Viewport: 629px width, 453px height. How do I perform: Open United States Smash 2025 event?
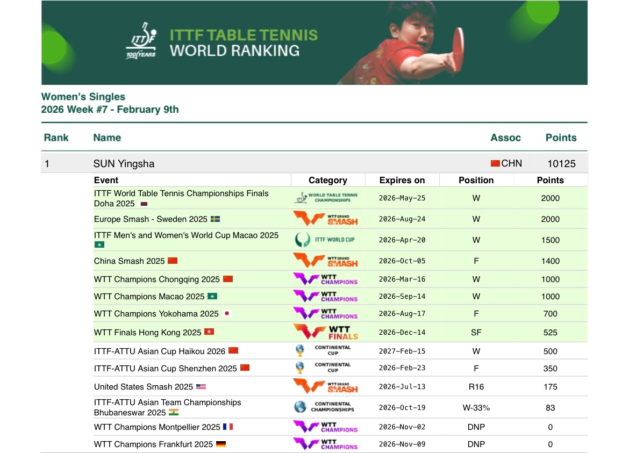pos(144,387)
